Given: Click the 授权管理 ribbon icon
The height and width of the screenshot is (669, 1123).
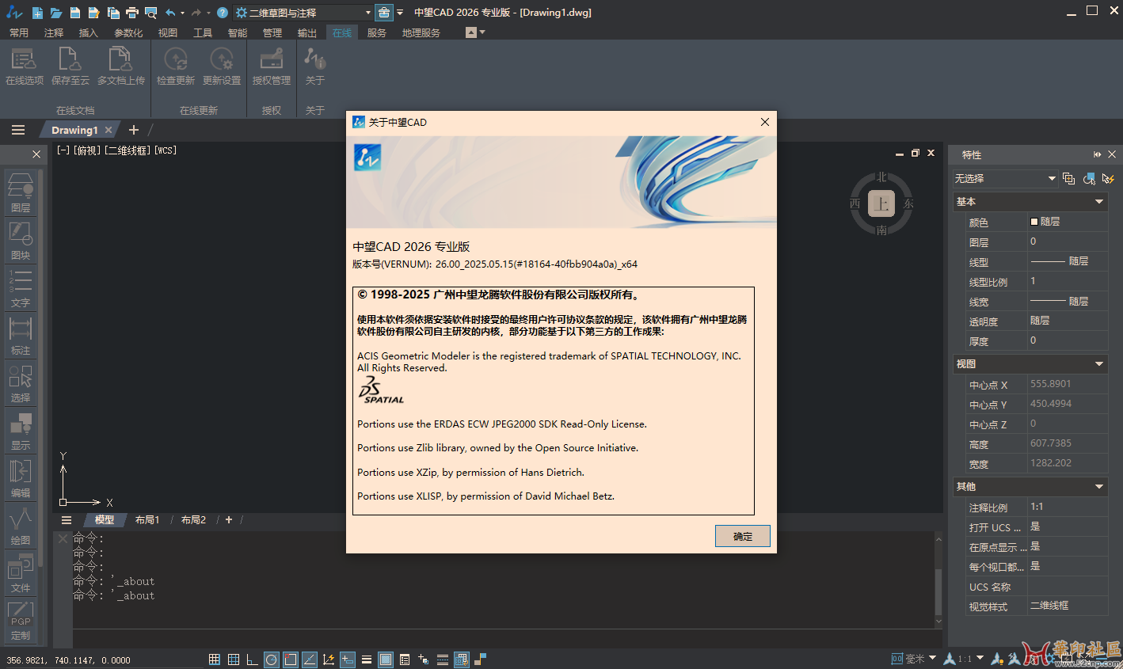Looking at the screenshot, I should [x=272, y=66].
